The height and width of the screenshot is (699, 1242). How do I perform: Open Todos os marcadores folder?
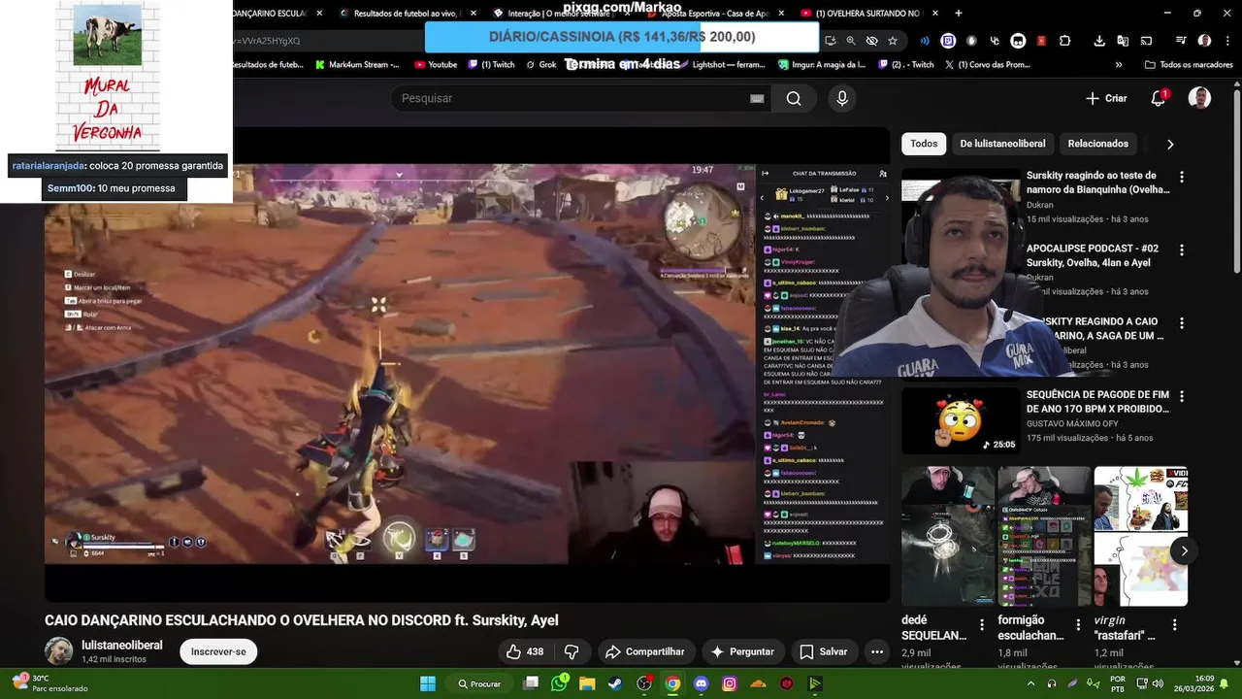coord(1189,65)
